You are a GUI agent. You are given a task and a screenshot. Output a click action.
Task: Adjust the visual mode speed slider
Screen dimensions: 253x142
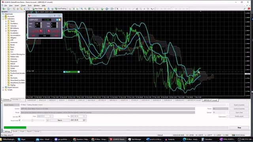[x=32, y=120]
